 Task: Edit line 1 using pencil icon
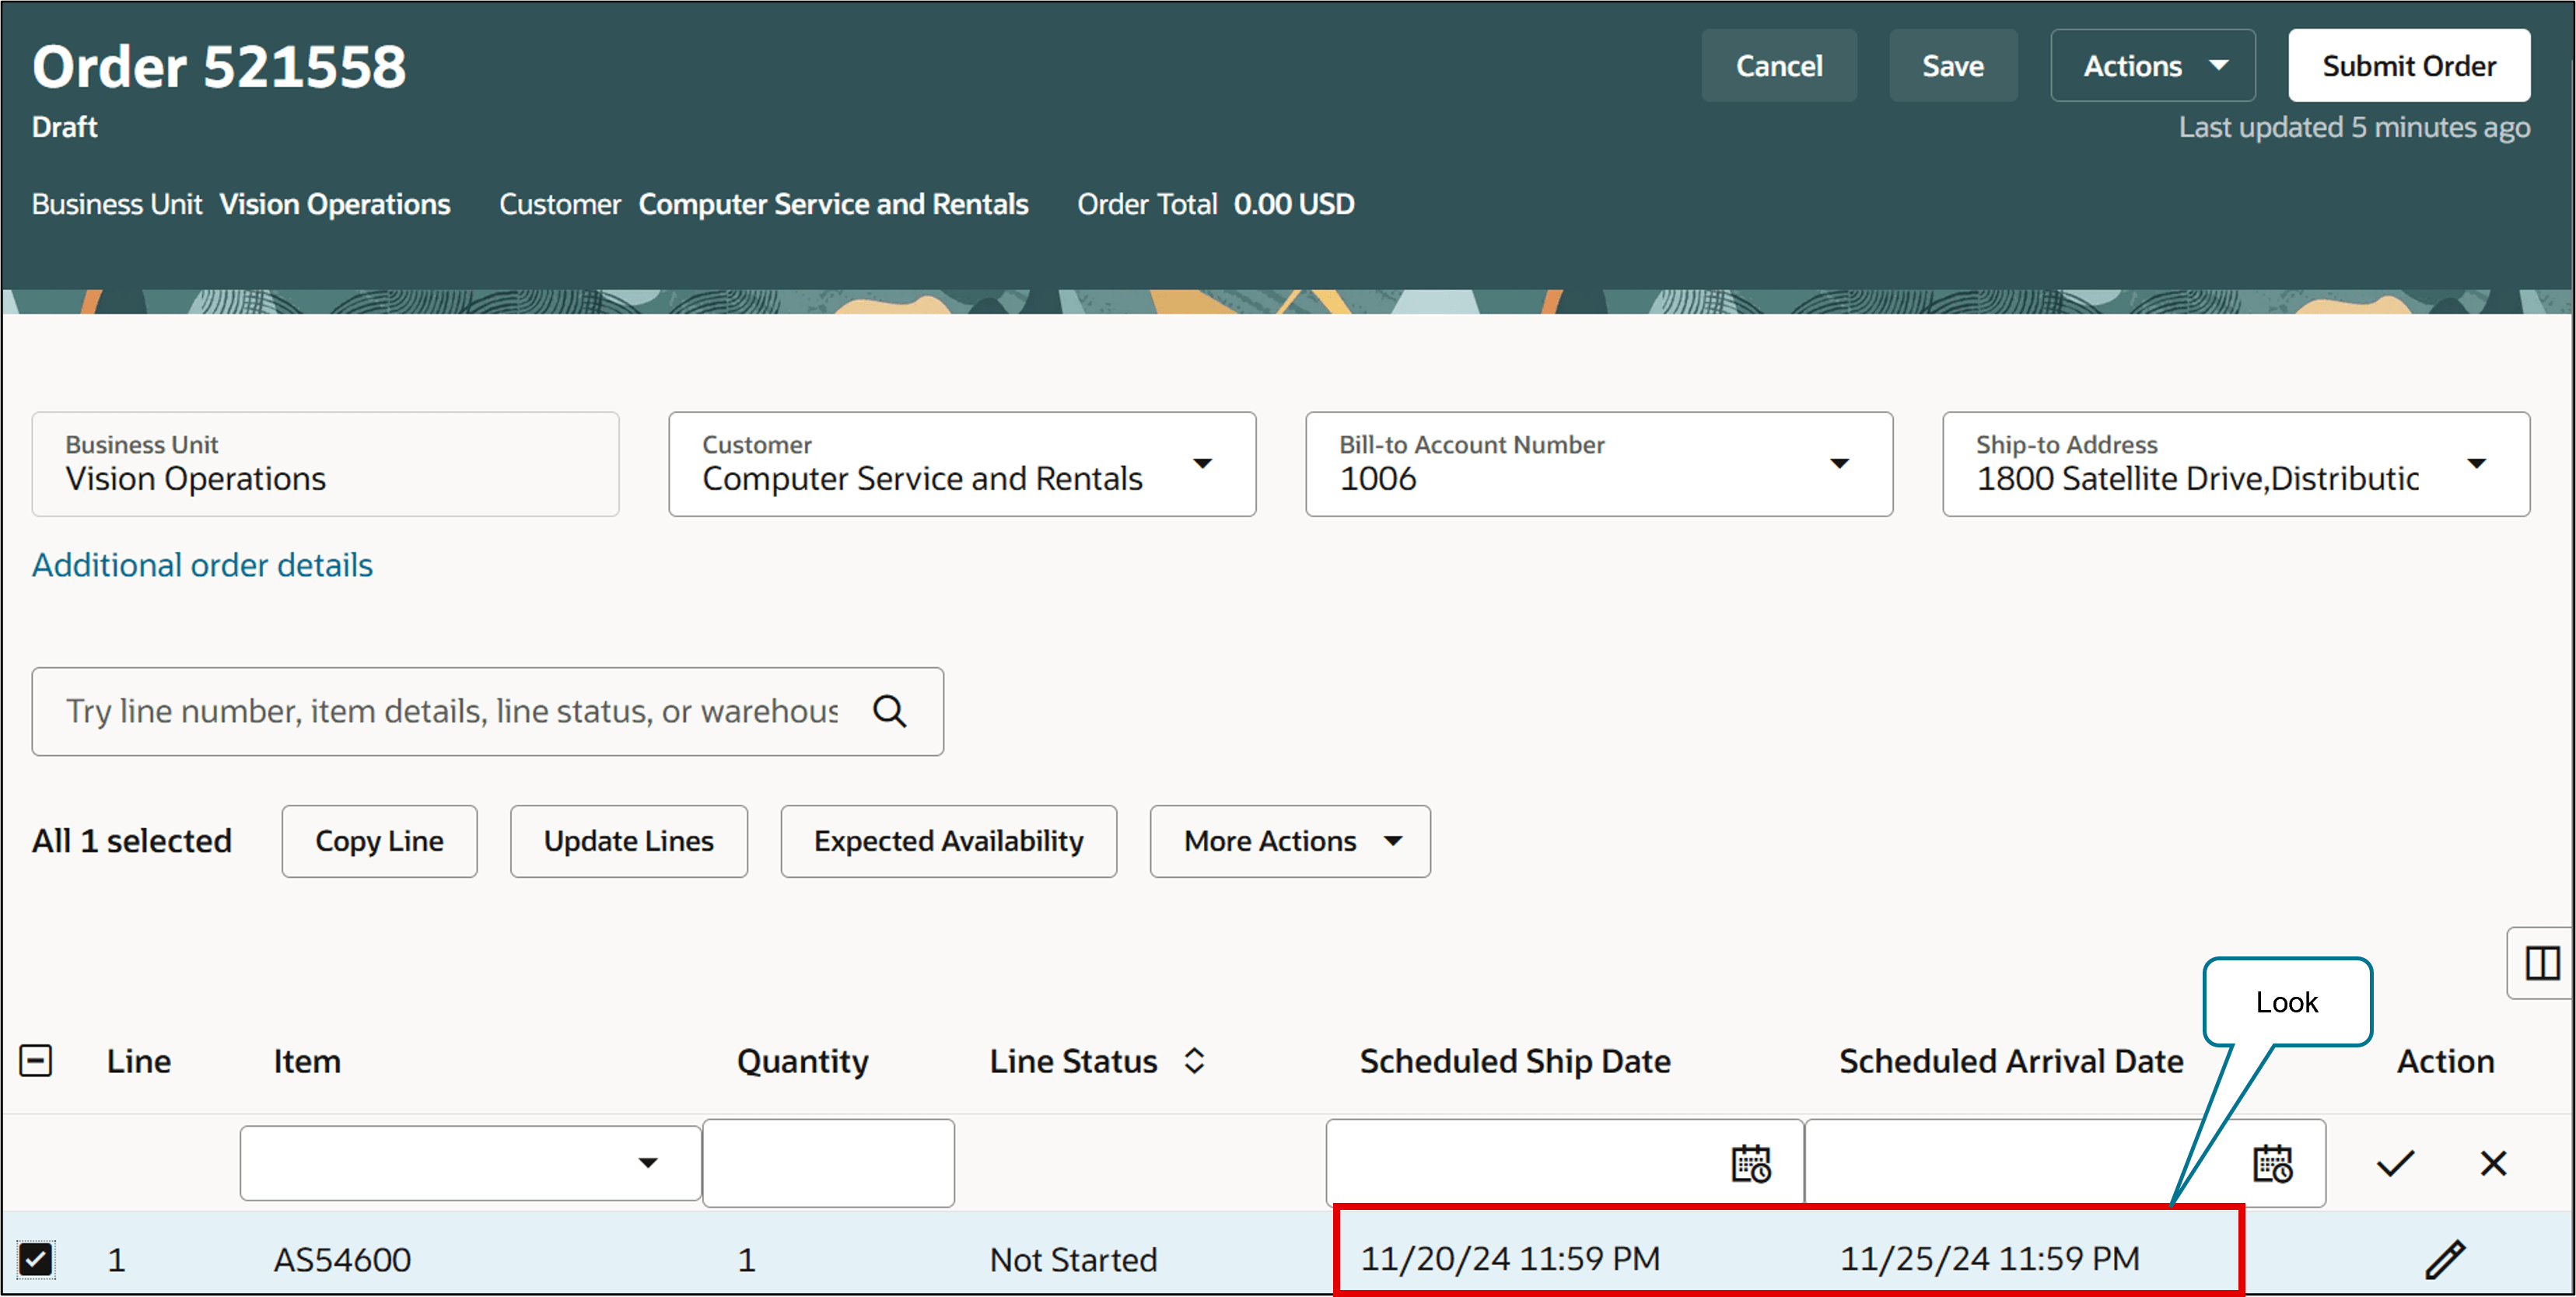click(2445, 1259)
